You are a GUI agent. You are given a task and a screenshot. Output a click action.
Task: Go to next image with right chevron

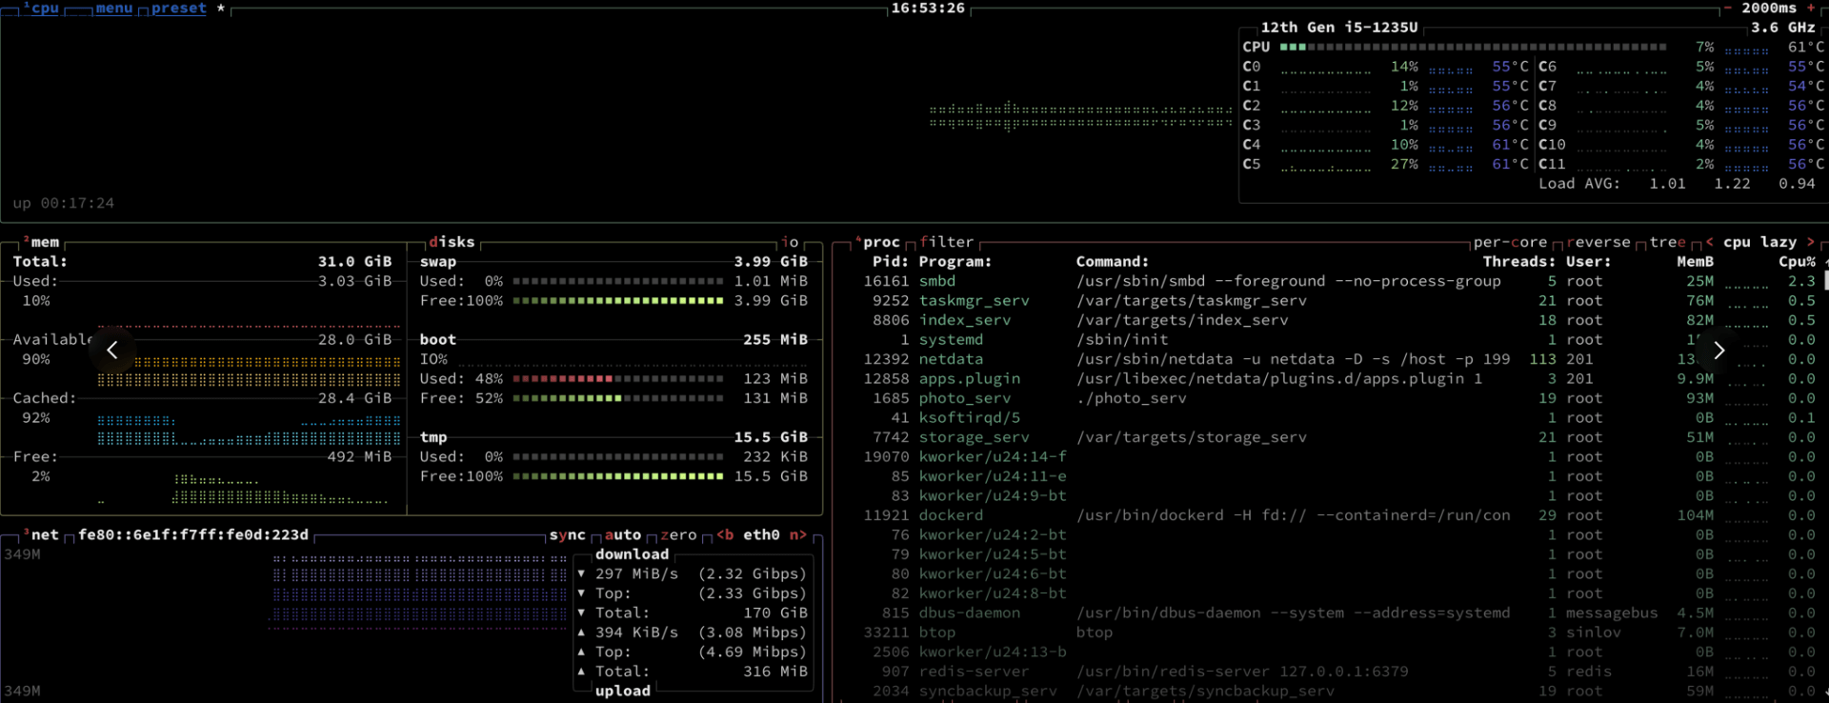tap(1718, 351)
